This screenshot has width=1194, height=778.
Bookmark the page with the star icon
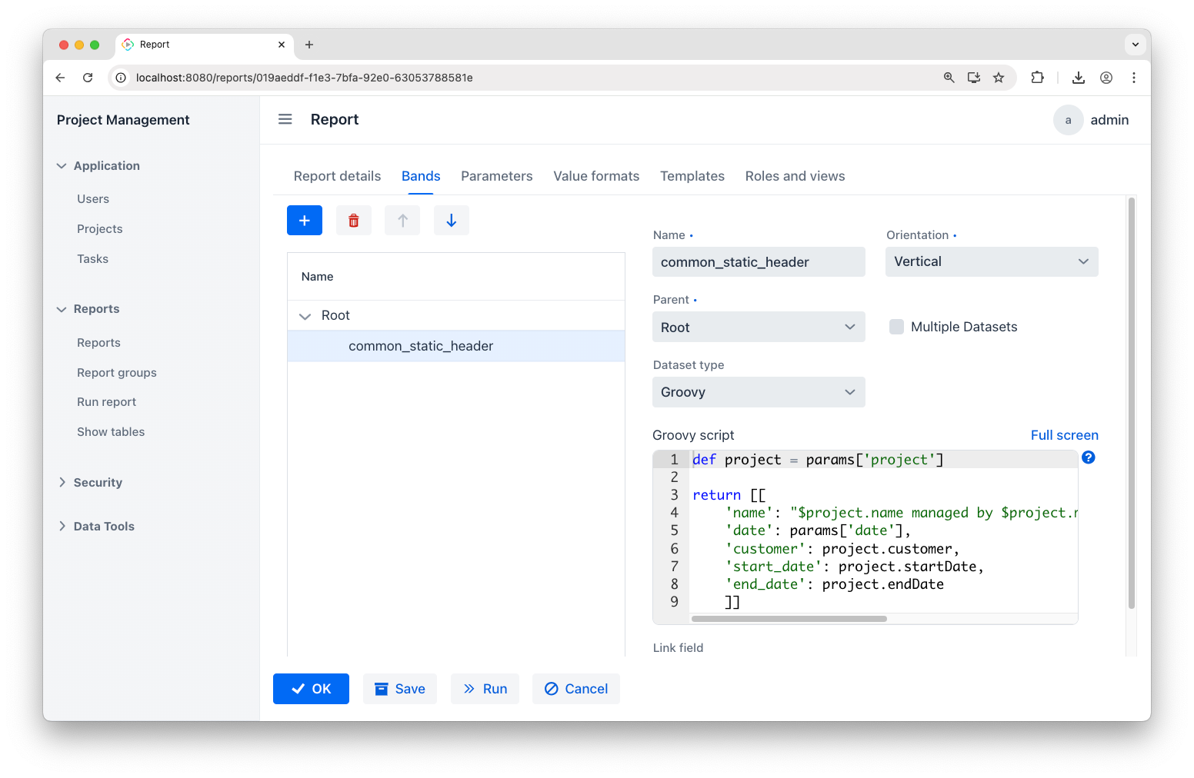[999, 78]
